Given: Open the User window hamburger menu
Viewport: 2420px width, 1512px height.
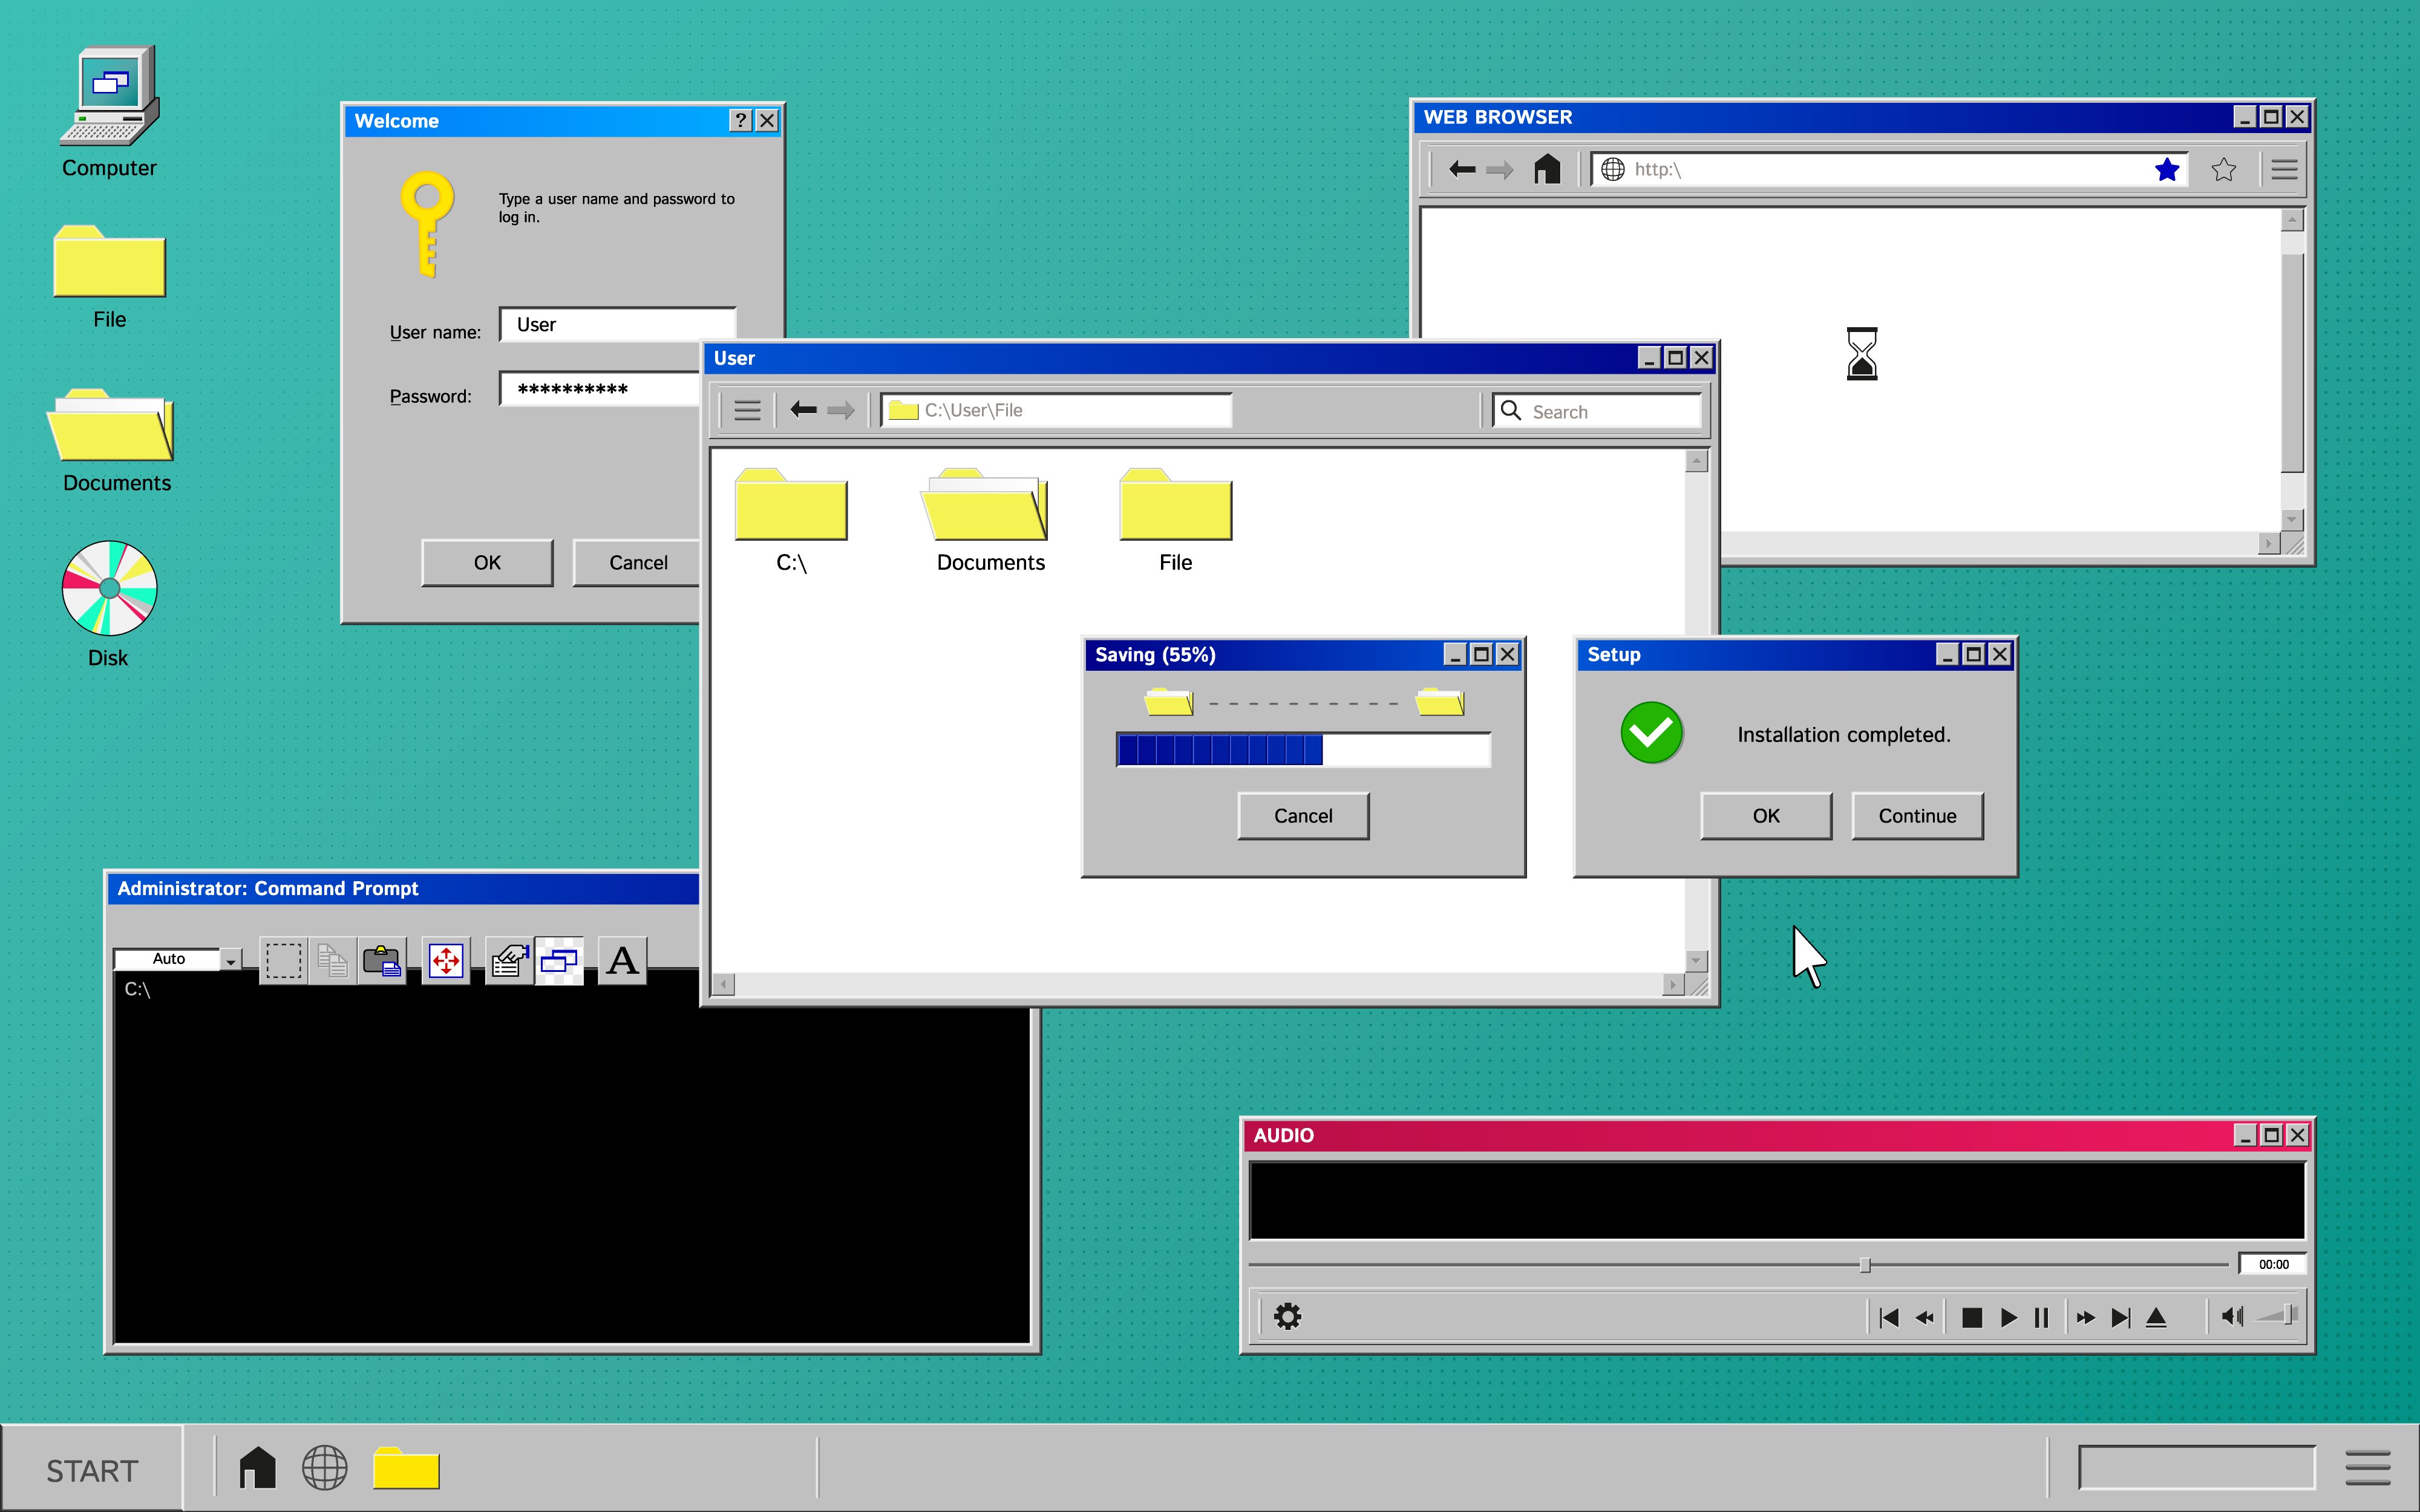Looking at the screenshot, I should 747,410.
